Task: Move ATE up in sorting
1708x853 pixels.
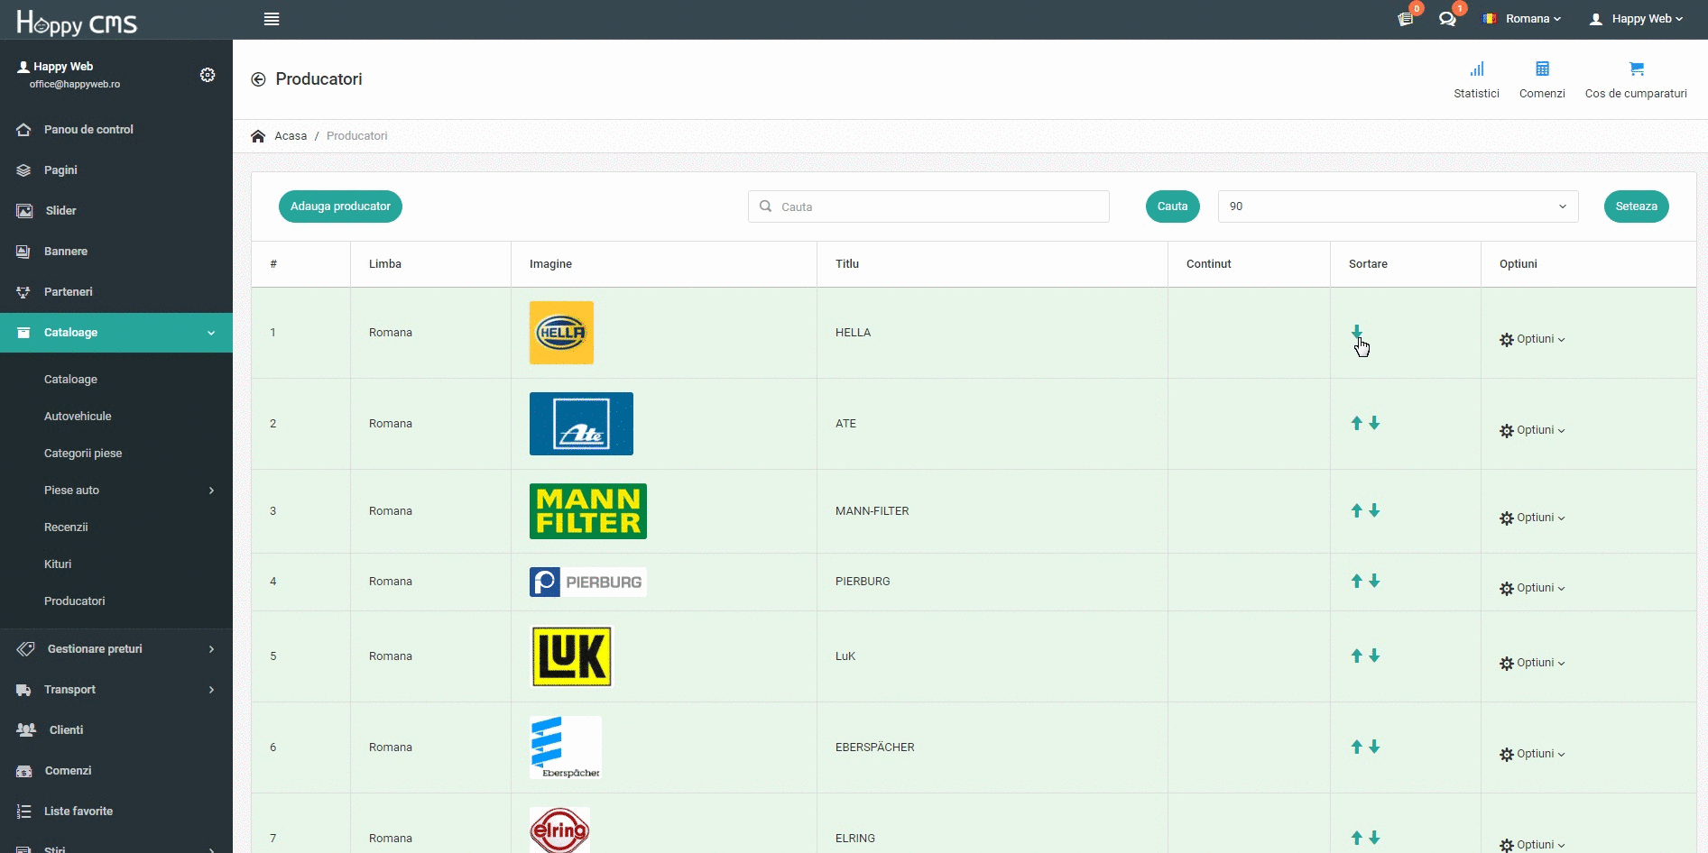Action: [x=1356, y=423]
